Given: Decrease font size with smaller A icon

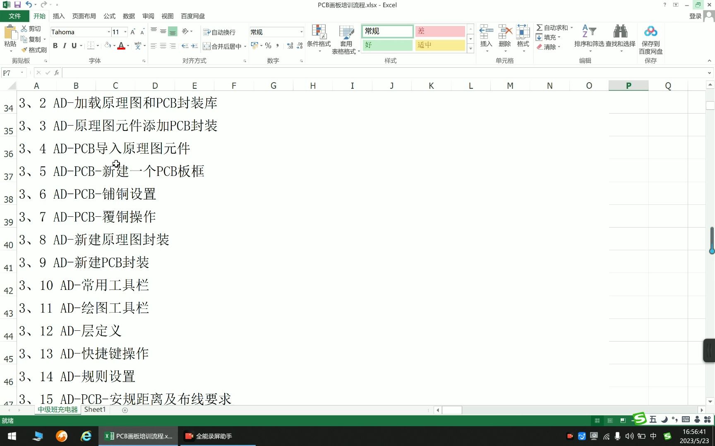Looking at the screenshot, I should click(x=142, y=32).
